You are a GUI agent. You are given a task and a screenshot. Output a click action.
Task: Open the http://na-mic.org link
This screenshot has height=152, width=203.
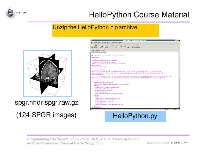158,143
